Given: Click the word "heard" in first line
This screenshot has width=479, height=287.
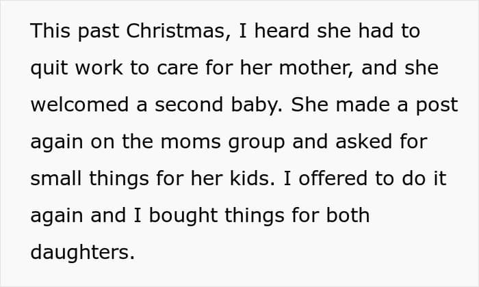Looking at the screenshot, I should point(282,31).
